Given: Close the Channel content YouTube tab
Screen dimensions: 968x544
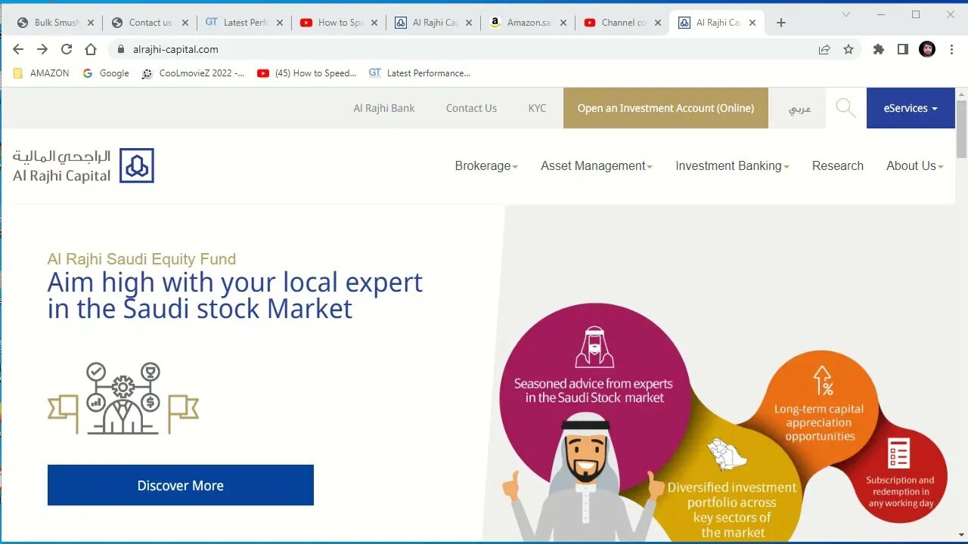Looking at the screenshot, I should [658, 23].
